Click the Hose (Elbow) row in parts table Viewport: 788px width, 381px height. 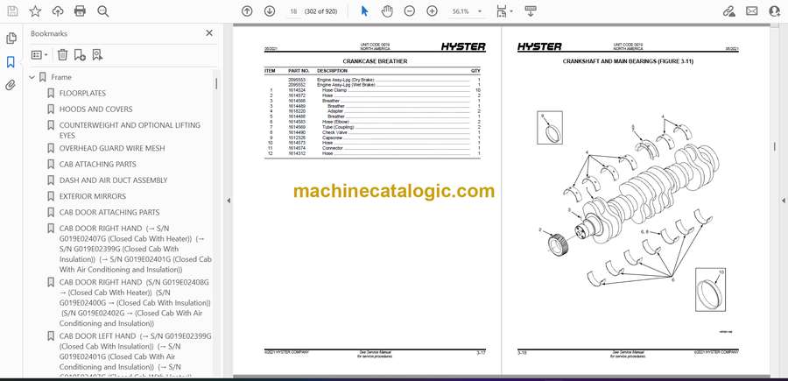point(372,122)
